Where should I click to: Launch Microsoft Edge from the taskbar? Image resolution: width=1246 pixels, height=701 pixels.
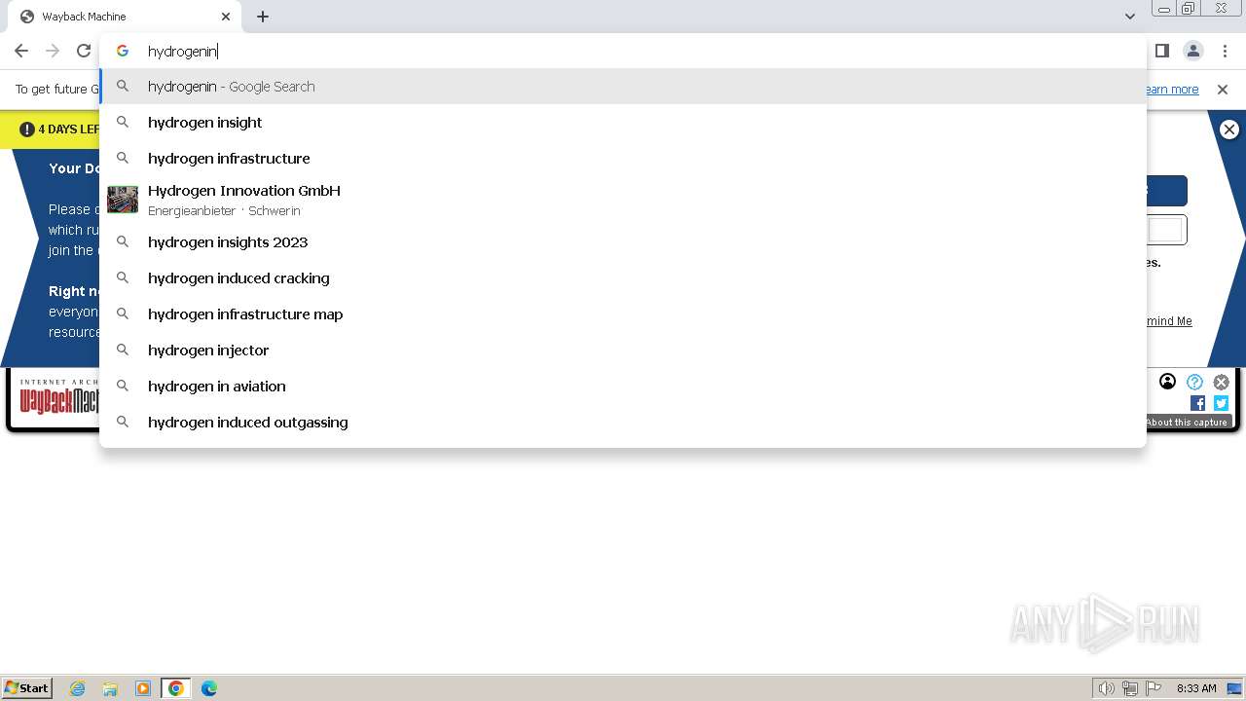(x=209, y=688)
